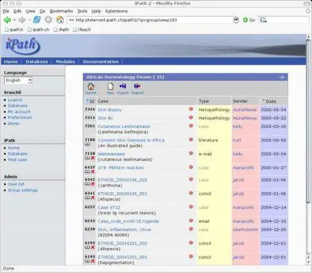This screenshot has height=273, width=312.
Task: Click the URL address field
Action: point(150,20)
